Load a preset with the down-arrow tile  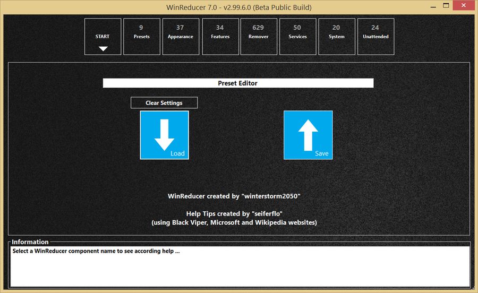[x=164, y=135]
